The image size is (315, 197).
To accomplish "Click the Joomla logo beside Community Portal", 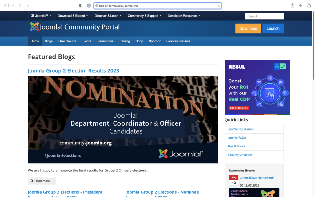I will coord(34,27).
